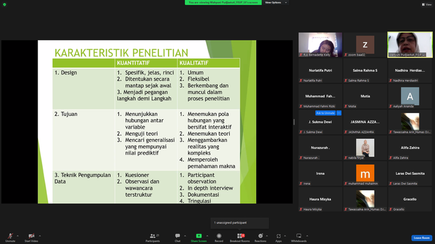This screenshot has width=435, height=244.
Task: Click the green Share Screen button
Action: (198, 237)
